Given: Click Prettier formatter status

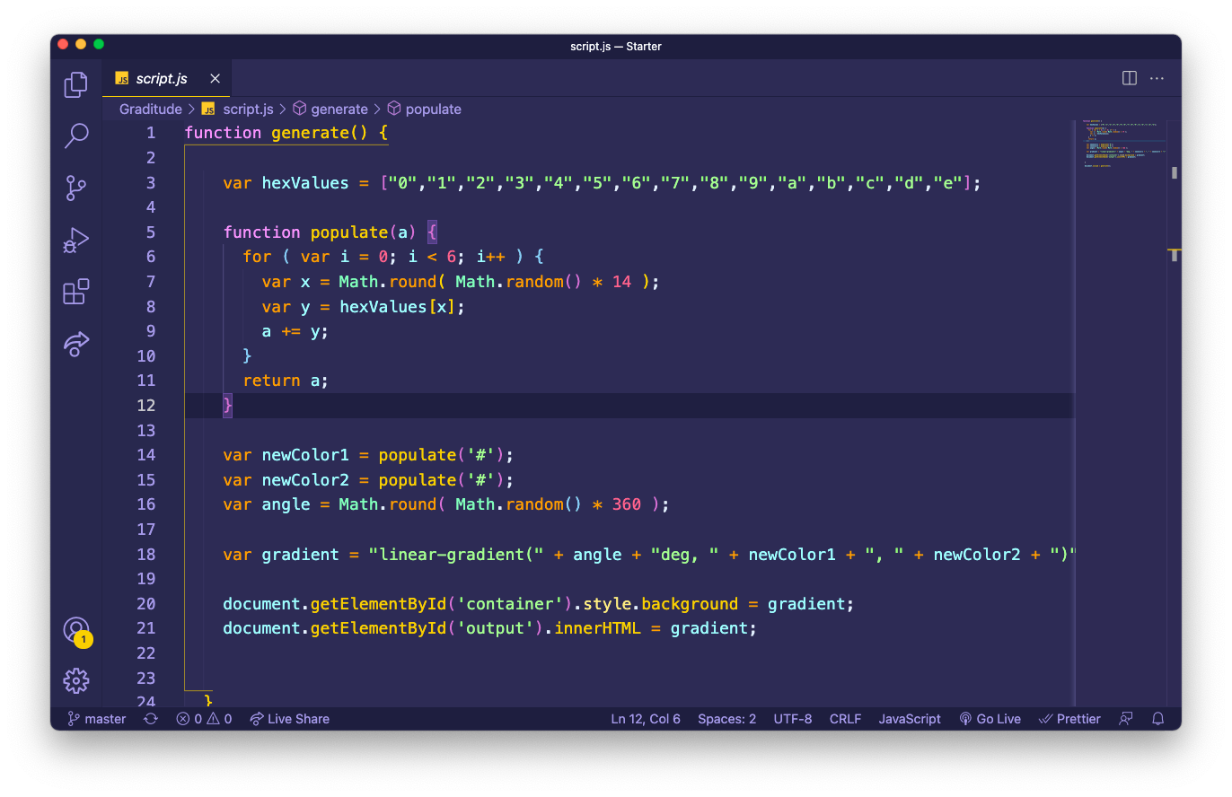Looking at the screenshot, I should tap(1069, 719).
